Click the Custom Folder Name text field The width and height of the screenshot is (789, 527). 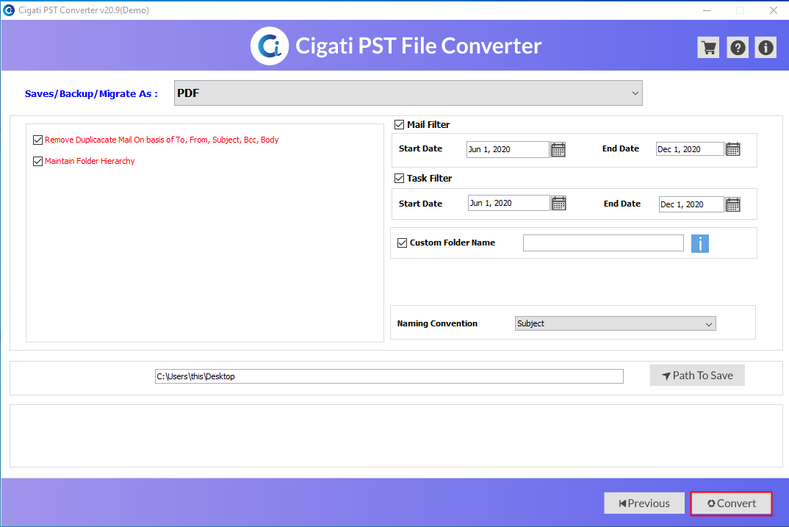[603, 243]
